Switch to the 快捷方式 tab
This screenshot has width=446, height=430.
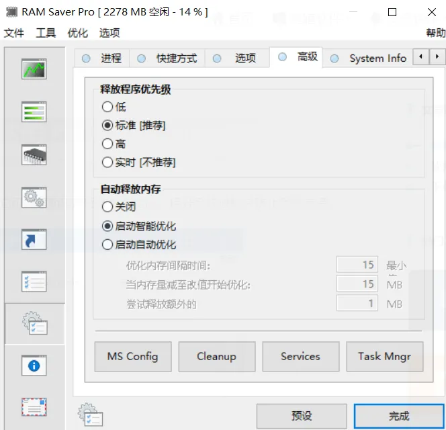point(167,58)
